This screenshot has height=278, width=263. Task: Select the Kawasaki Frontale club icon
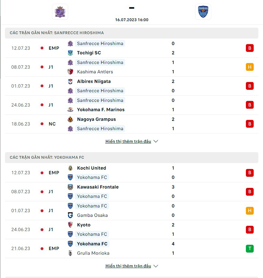click(x=70, y=187)
